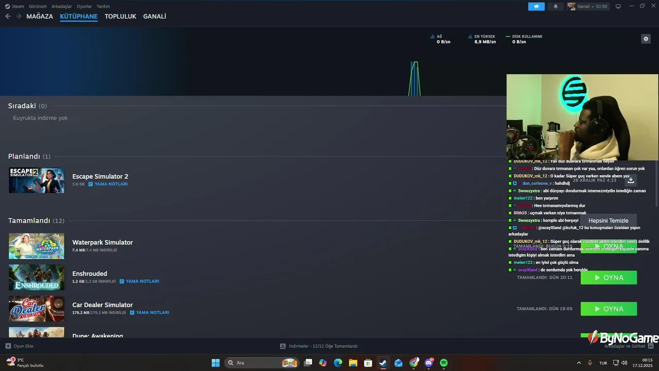This screenshot has height=371, width=659.
Task: Open the weather widget on the taskbar
Action: (25, 363)
